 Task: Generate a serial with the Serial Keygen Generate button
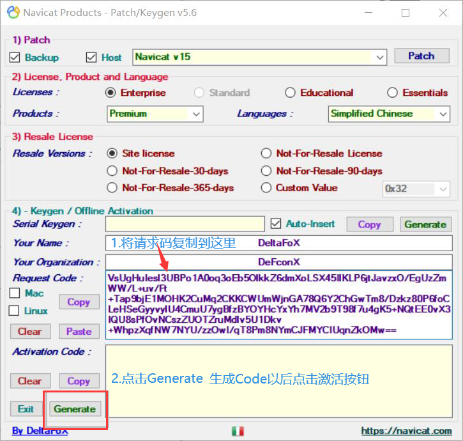[425, 224]
